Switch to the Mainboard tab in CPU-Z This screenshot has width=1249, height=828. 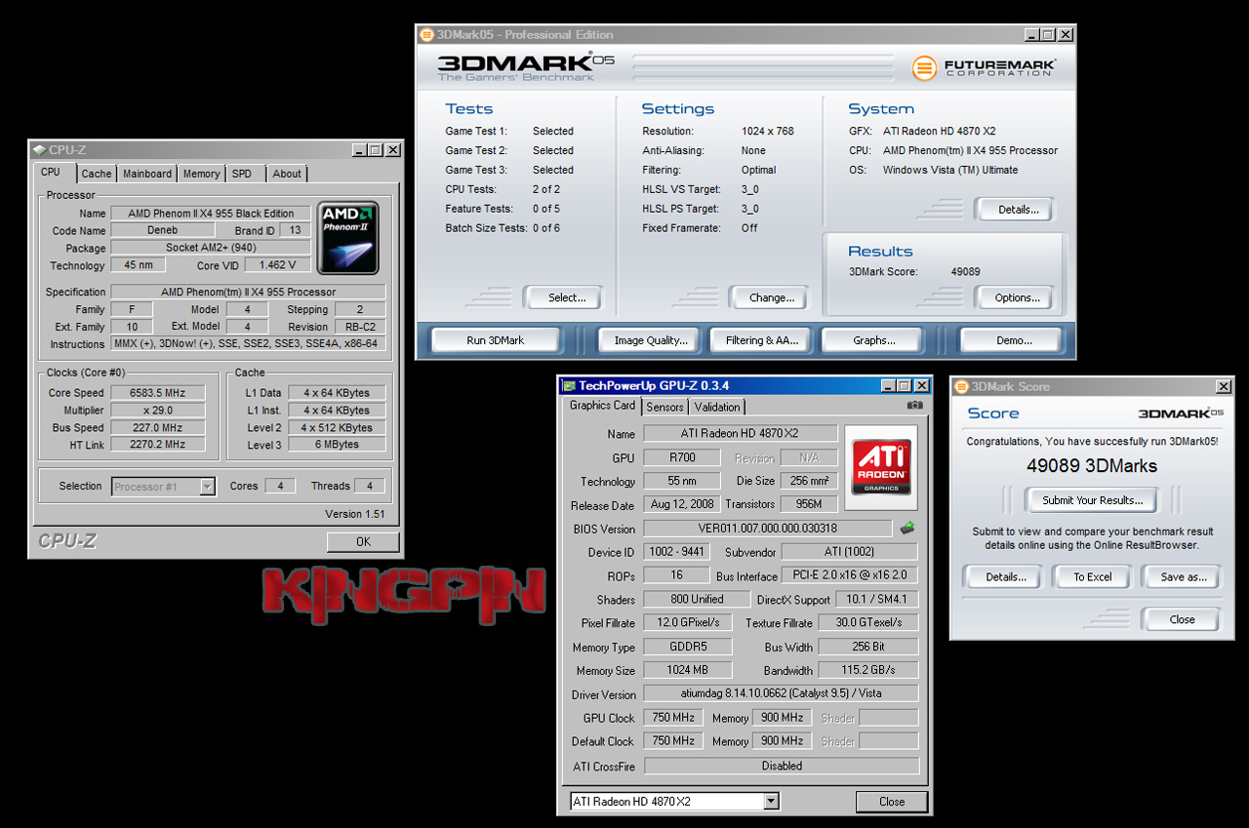pos(147,174)
